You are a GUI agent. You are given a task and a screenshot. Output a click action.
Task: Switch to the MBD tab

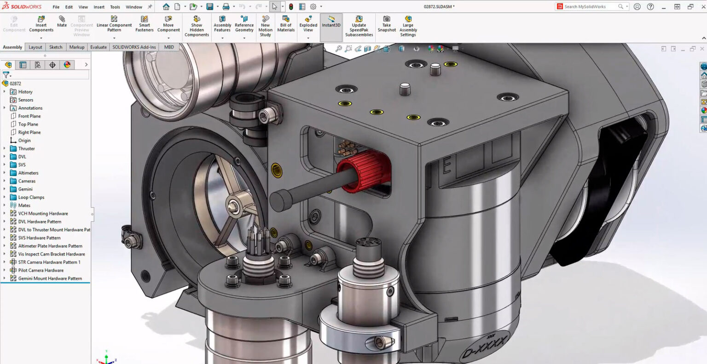pyautogui.click(x=169, y=47)
